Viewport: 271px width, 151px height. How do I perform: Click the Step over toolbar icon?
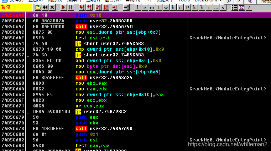[89, 7]
